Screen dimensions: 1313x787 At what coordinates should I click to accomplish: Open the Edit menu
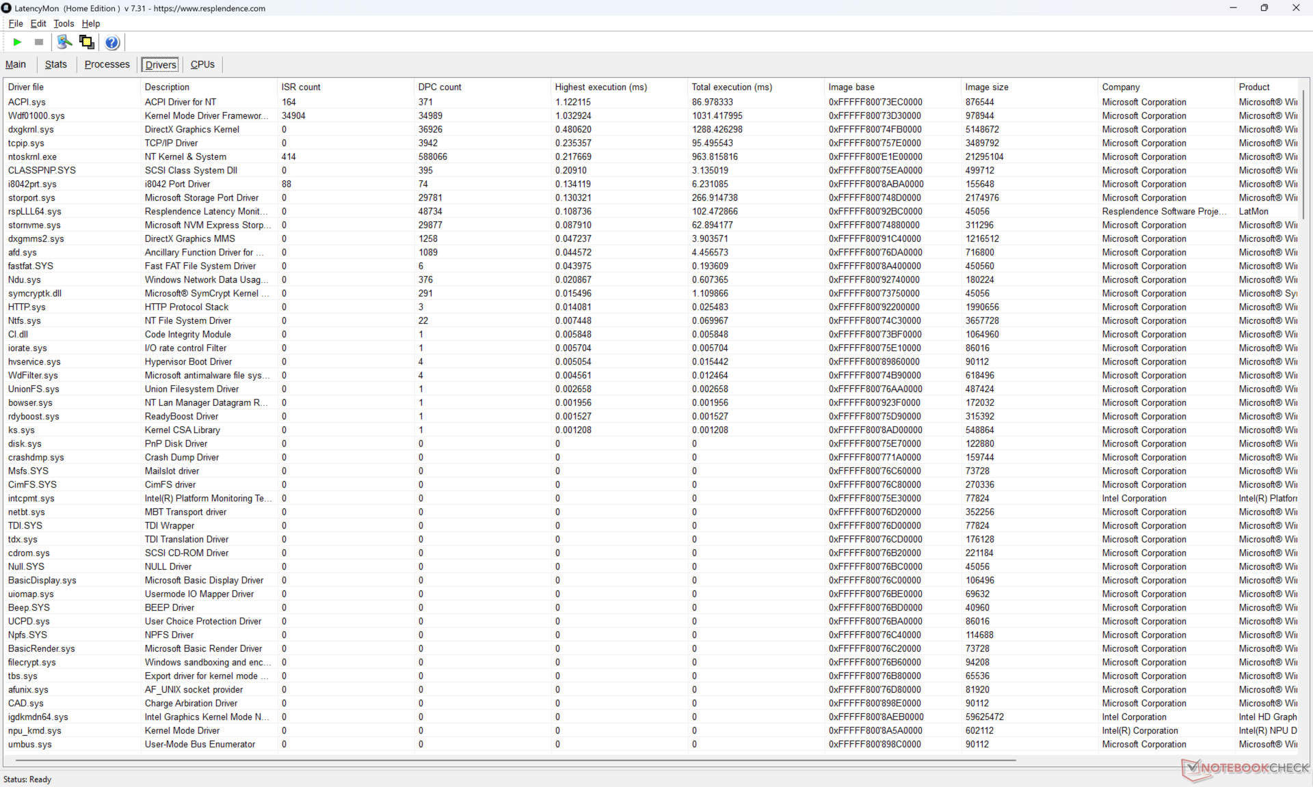(x=38, y=23)
